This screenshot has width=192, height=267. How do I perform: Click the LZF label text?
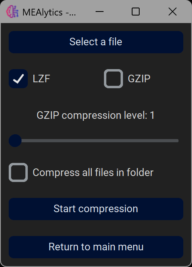point(41,79)
